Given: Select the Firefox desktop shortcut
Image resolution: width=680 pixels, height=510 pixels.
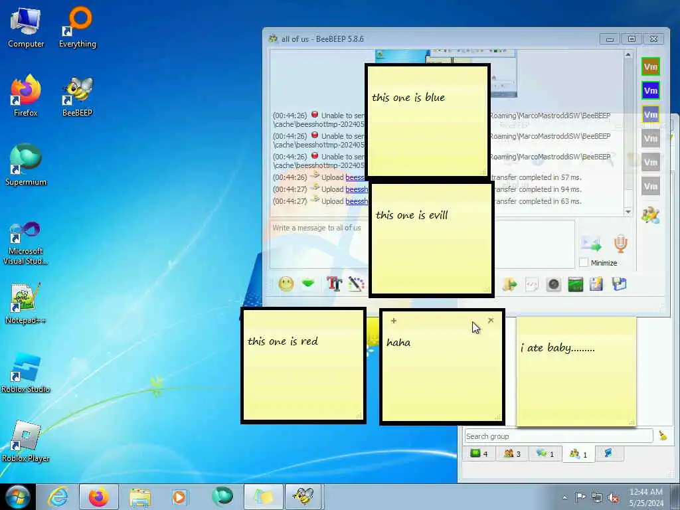Looking at the screenshot, I should pyautogui.click(x=26, y=96).
